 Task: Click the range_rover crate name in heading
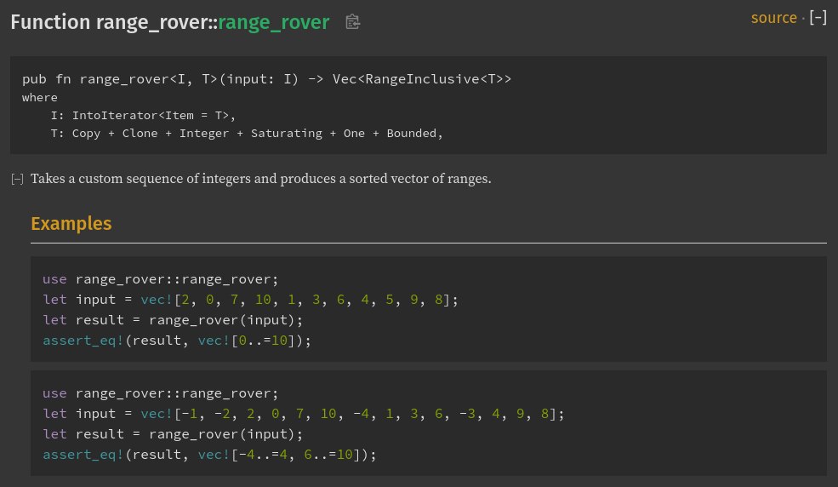pyautogui.click(x=153, y=22)
